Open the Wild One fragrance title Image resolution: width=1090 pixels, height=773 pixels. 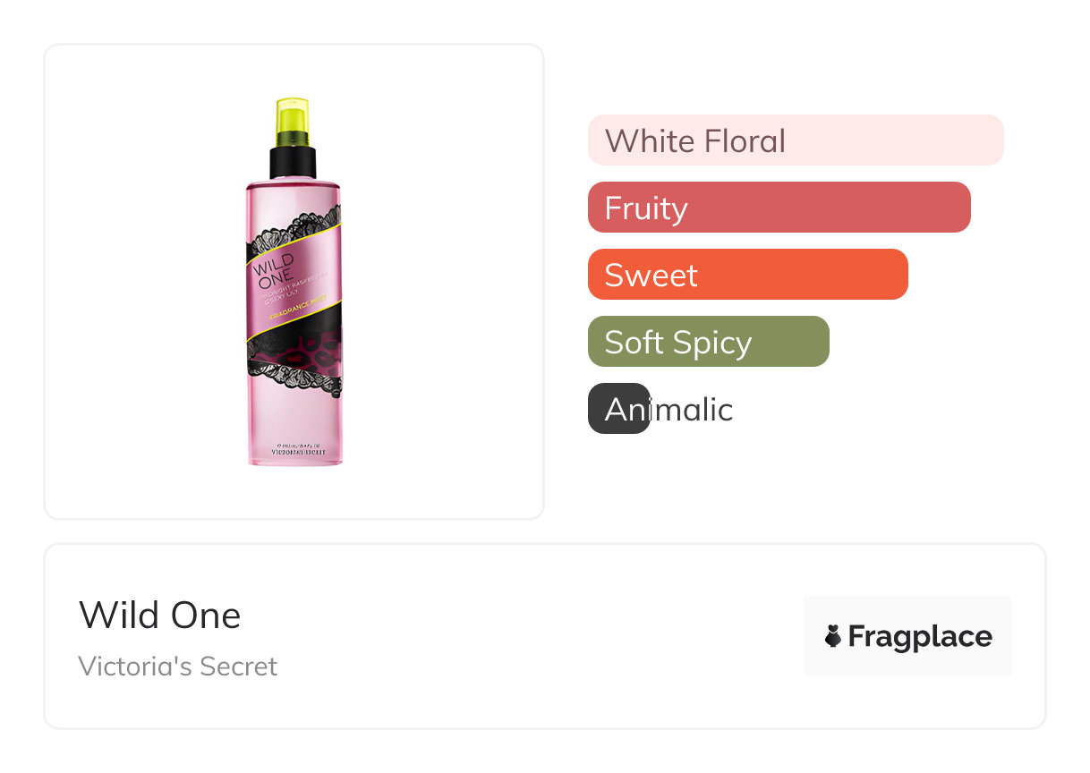(159, 616)
